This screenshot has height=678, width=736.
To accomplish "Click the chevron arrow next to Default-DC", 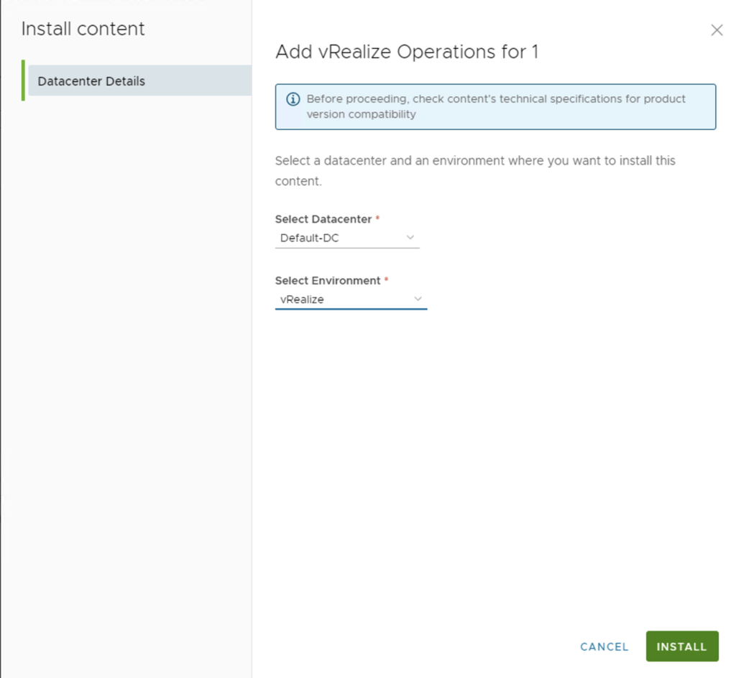I will coord(410,238).
